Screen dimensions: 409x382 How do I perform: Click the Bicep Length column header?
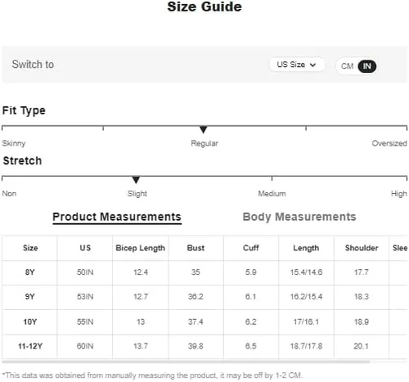[141, 248]
